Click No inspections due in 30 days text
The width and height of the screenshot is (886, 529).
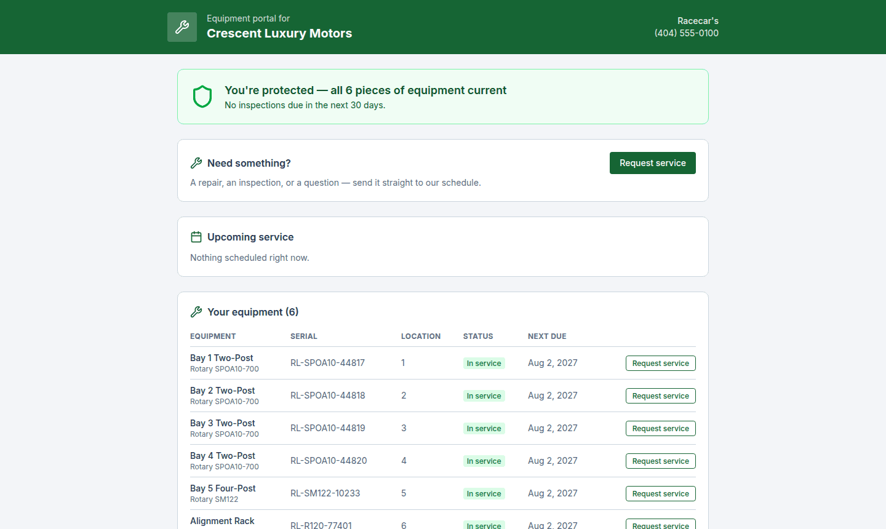click(x=305, y=105)
